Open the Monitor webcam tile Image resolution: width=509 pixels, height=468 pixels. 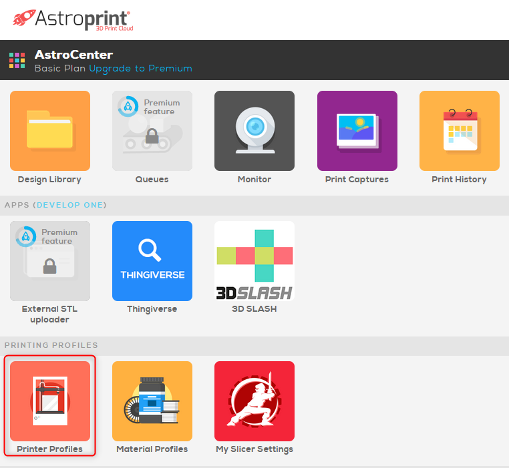pos(254,131)
